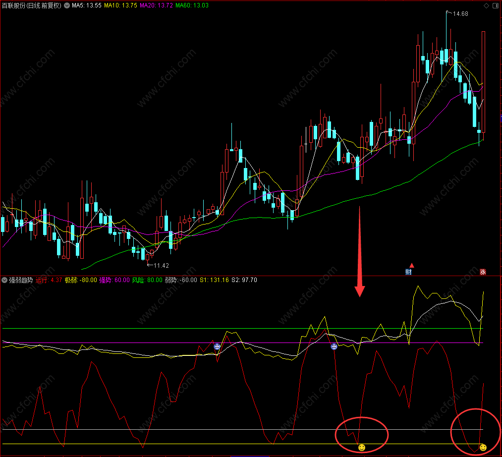Select the MA5: 13.55 indicator label
This screenshot has width=502, height=457.
(x=86, y=5)
